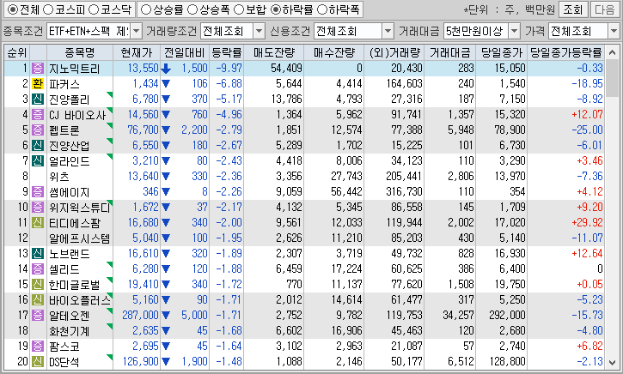The height and width of the screenshot is (374, 623).
Task: Click the 신 badge for 바이오플러스
Action: coord(38,300)
